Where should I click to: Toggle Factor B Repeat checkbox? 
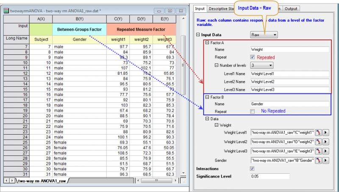(252, 111)
